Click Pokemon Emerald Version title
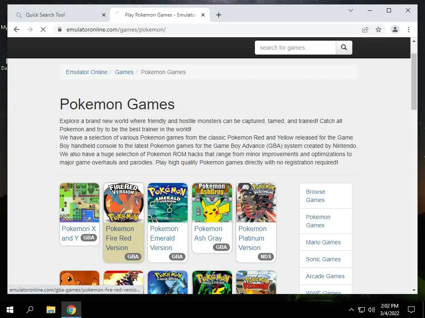This screenshot has width=425, height=318. 164,238
